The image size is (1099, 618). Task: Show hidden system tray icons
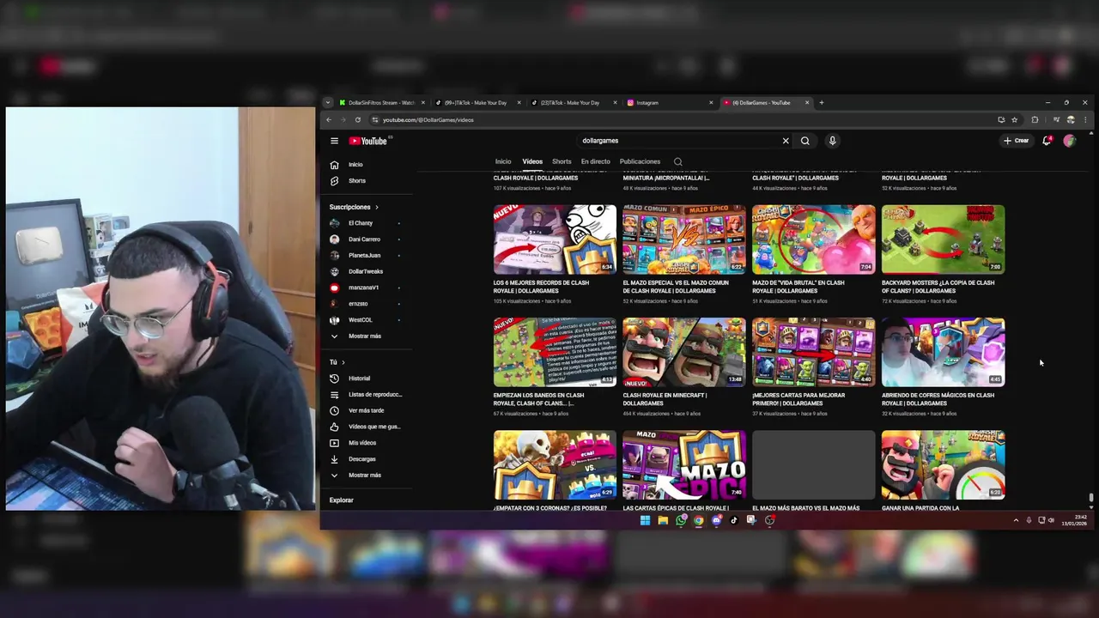pyautogui.click(x=1016, y=520)
